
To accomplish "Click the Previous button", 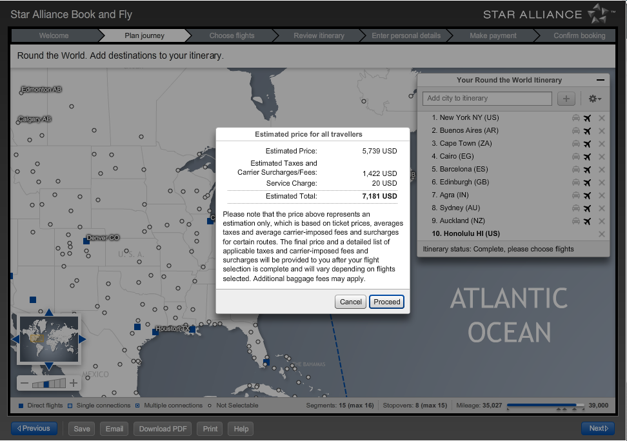I will click(34, 428).
